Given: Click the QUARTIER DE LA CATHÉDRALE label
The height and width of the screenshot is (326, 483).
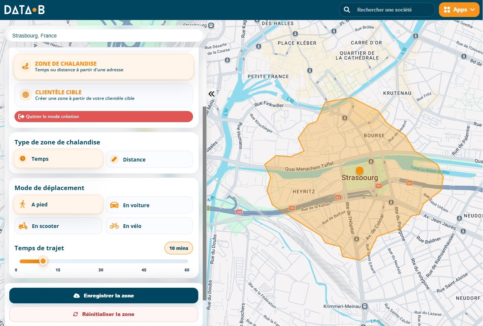Looking at the screenshot, I should 357,55.
